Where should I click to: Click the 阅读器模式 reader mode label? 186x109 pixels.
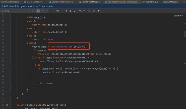pyautogui.click(x=178, y=16)
